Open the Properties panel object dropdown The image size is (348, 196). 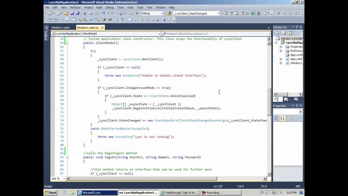(300, 112)
